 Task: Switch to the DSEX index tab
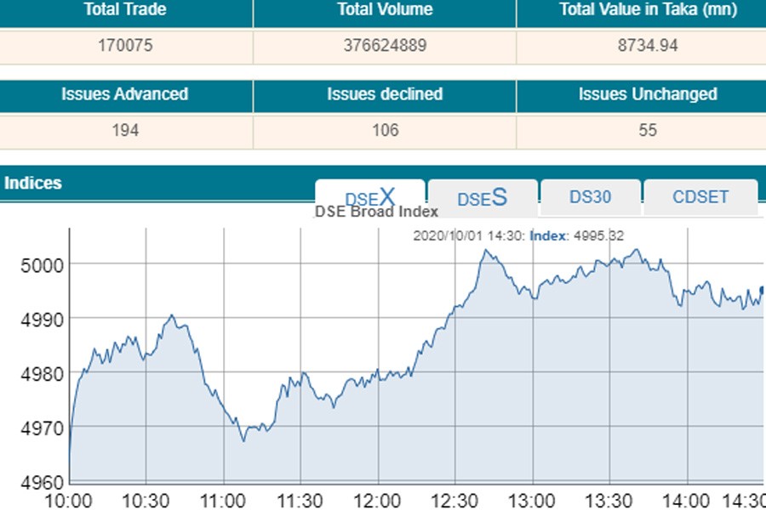click(369, 197)
